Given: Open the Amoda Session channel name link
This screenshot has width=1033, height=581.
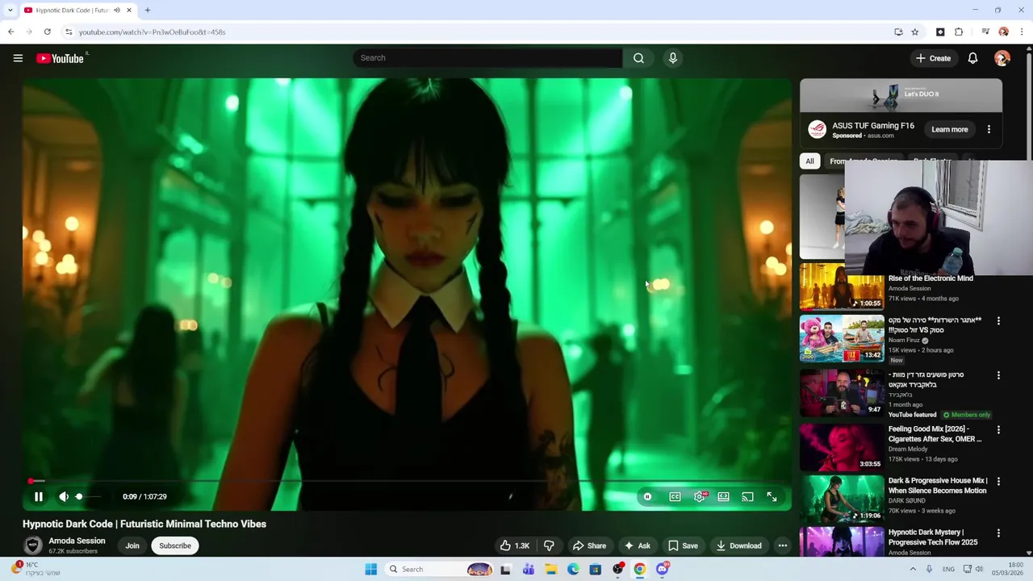Looking at the screenshot, I should coord(77,541).
